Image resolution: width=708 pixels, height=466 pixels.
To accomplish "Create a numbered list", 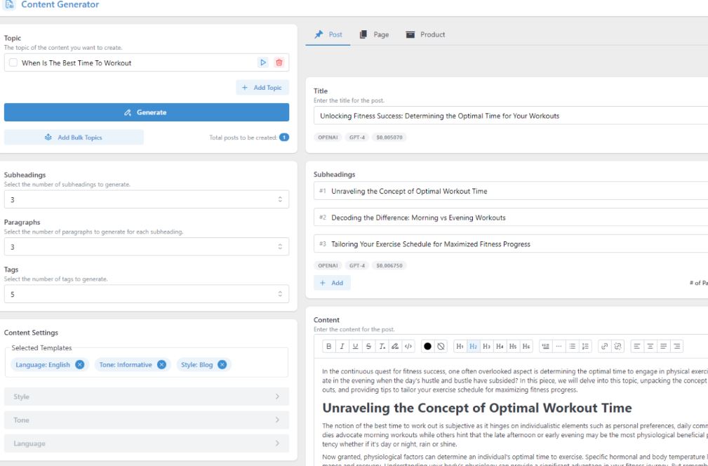I will (586, 346).
